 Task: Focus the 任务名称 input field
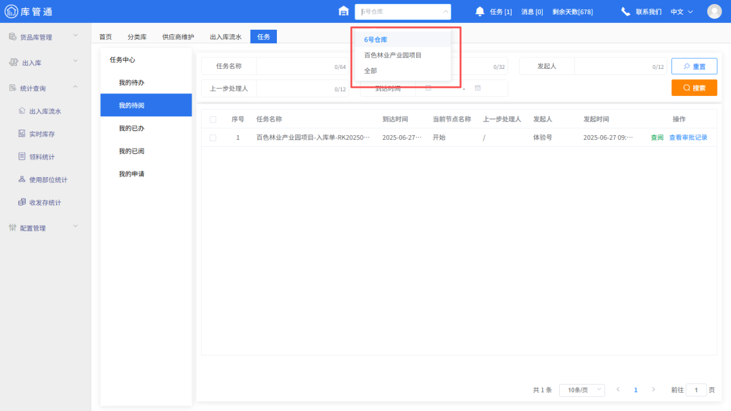click(x=303, y=66)
